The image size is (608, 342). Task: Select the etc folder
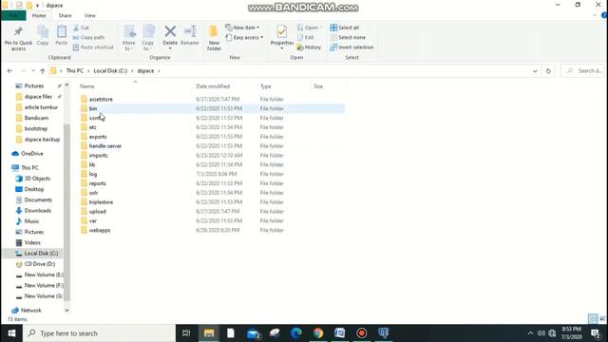coord(93,127)
